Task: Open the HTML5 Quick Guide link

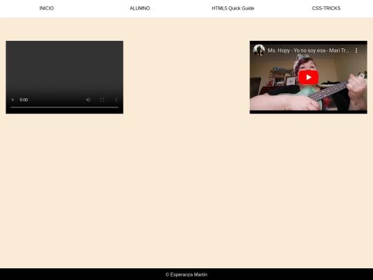Action: point(233,8)
